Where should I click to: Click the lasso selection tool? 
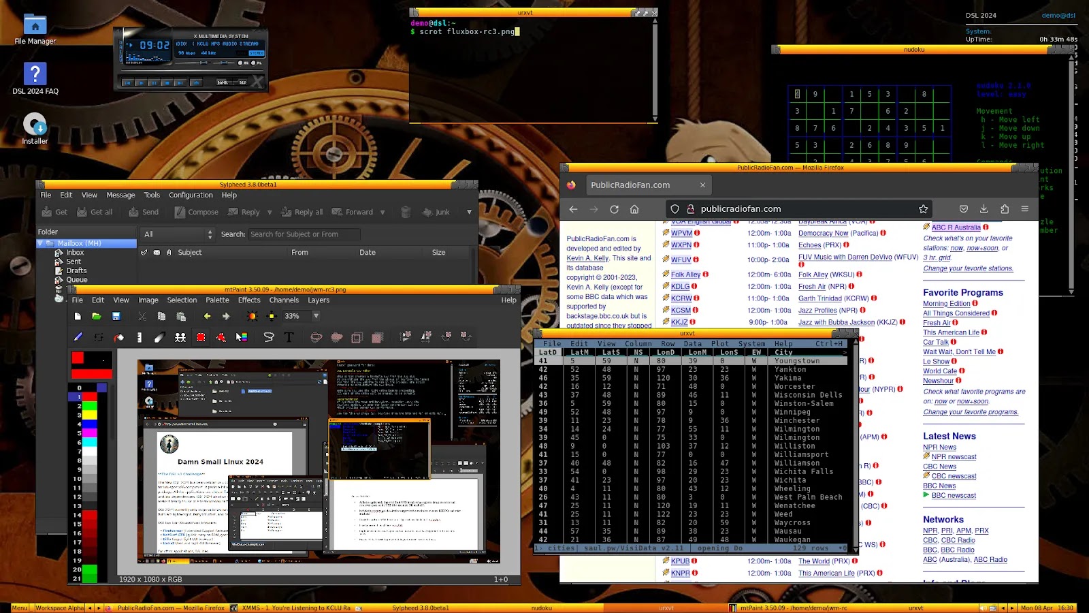click(269, 337)
